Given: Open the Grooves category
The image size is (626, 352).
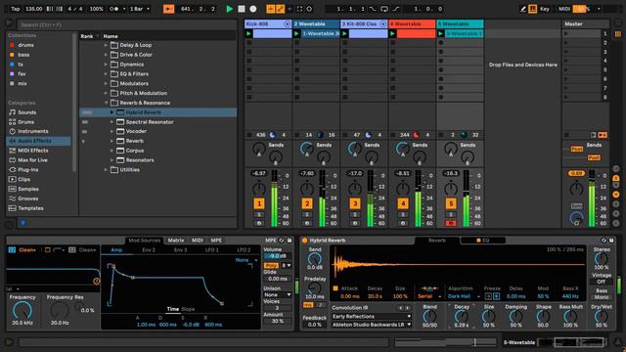Looking at the screenshot, I should [28, 198].
